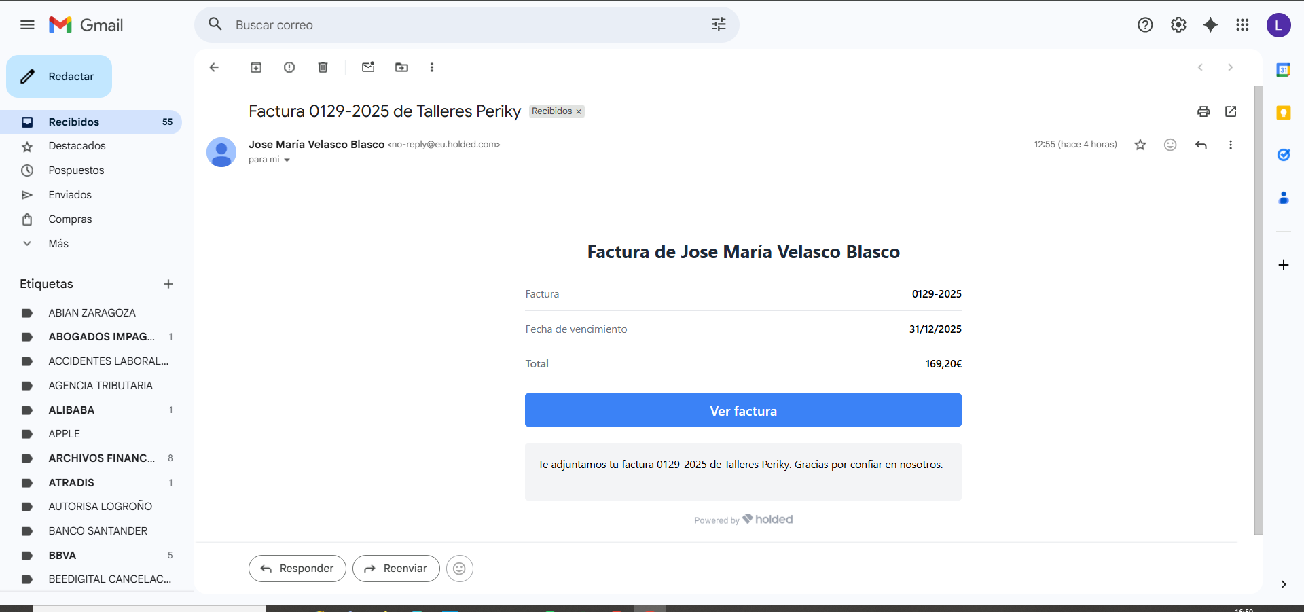The height and width of the screenshot is (612, 1304).
Task: Go to the Enviados folder
Action: point(71,194)
